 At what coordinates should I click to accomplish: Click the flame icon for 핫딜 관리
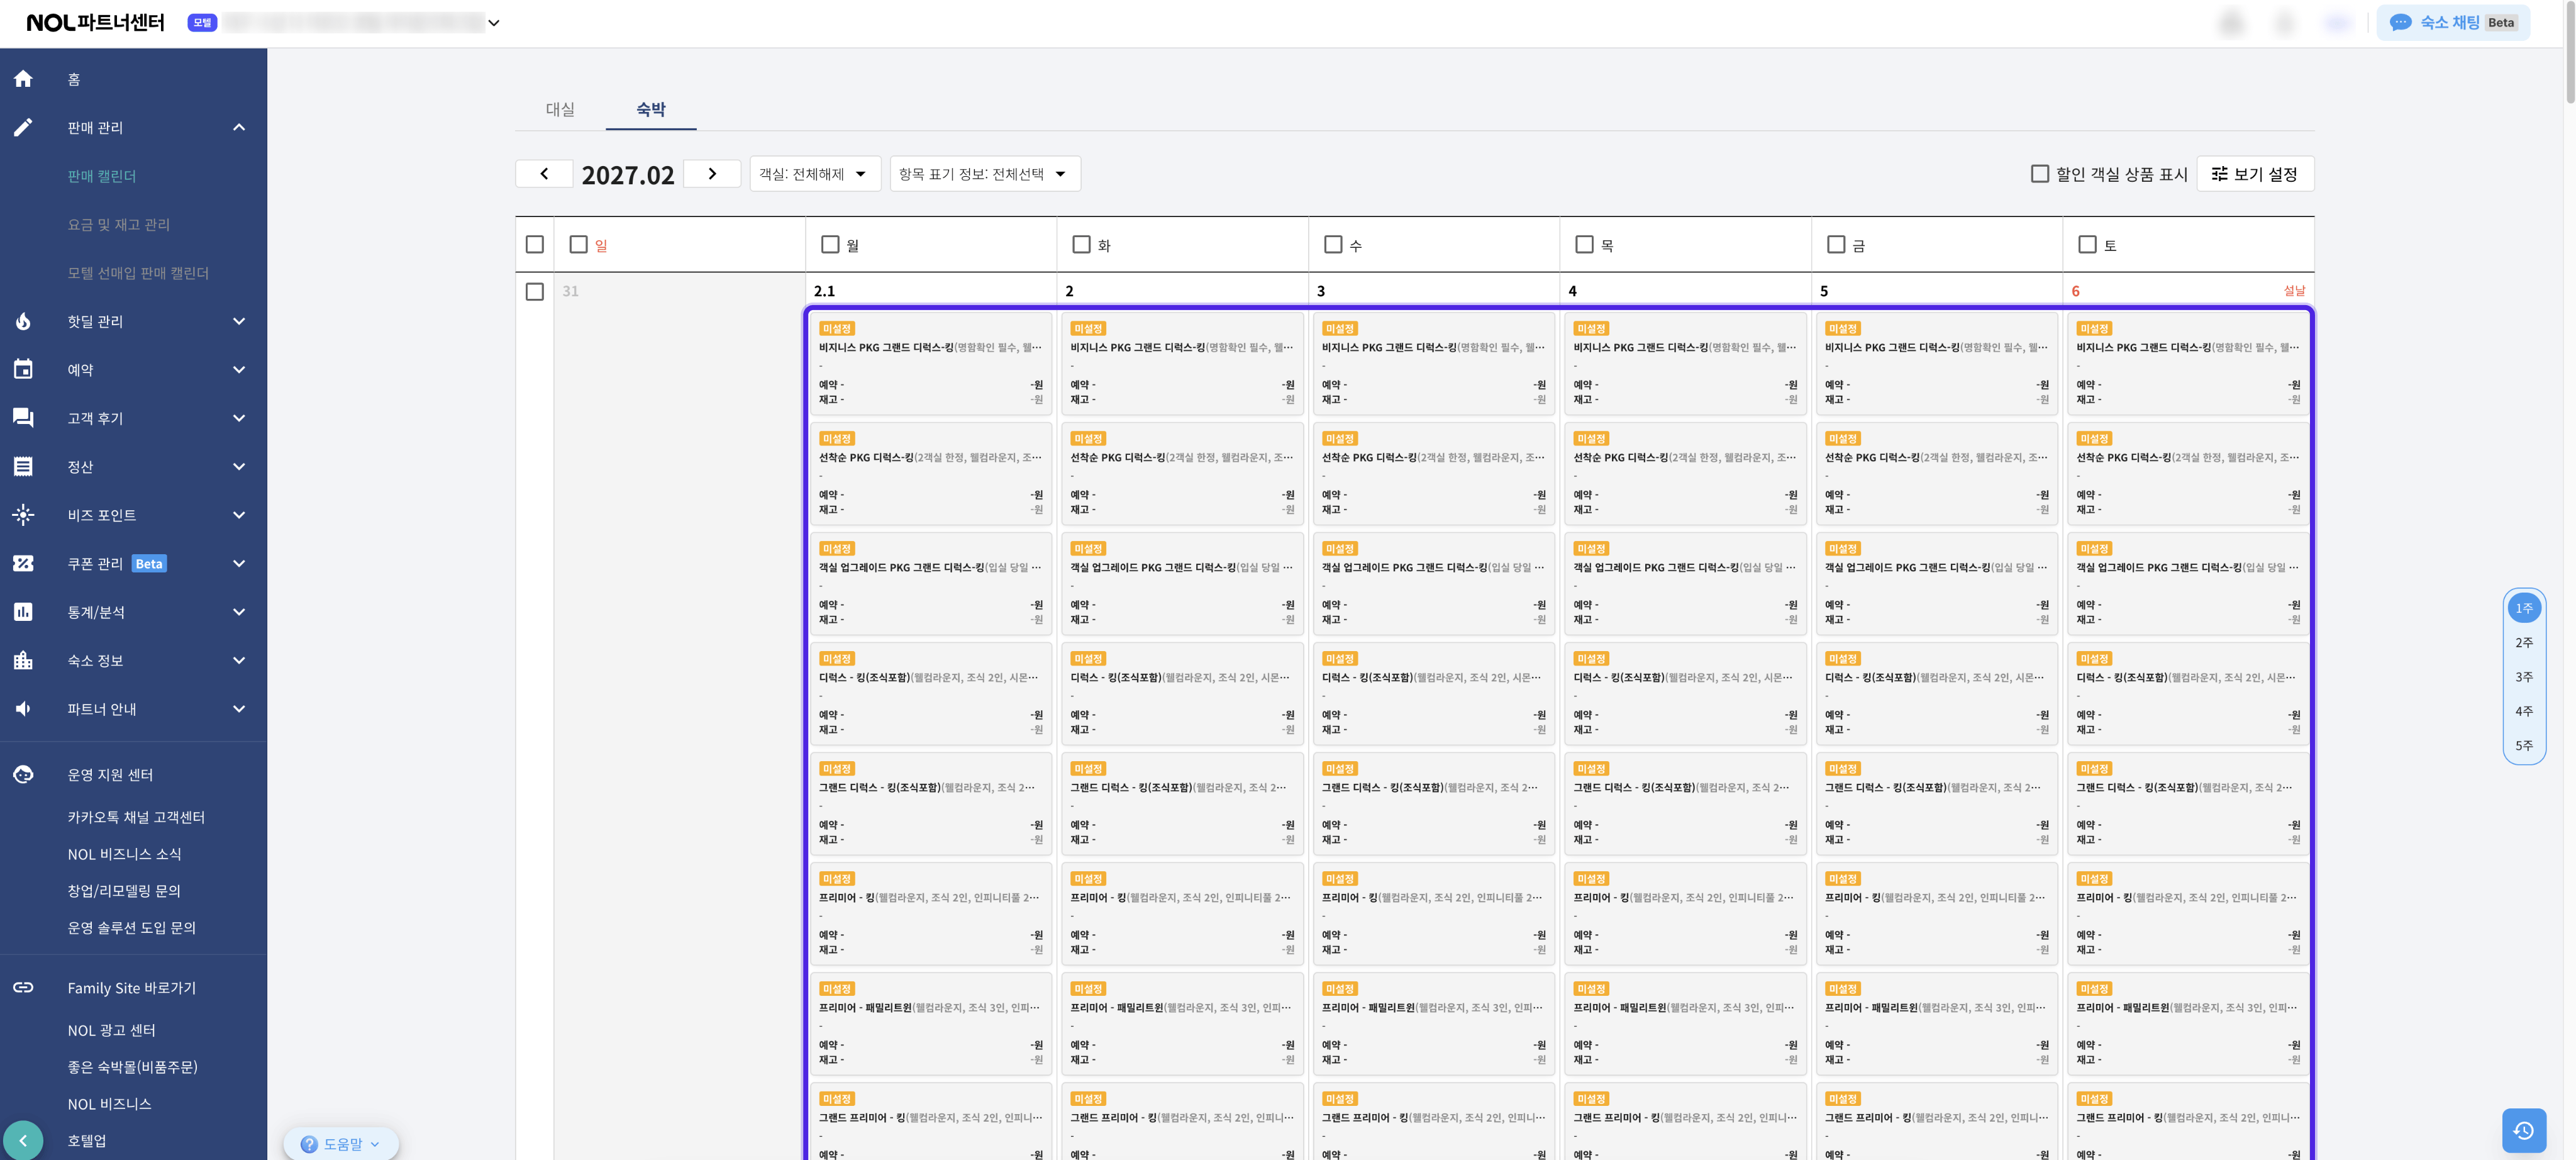(x=23, y=321)
